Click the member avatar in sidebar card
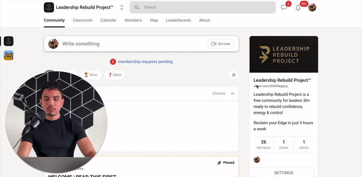The image size is (362, 177). coord(257,160)
